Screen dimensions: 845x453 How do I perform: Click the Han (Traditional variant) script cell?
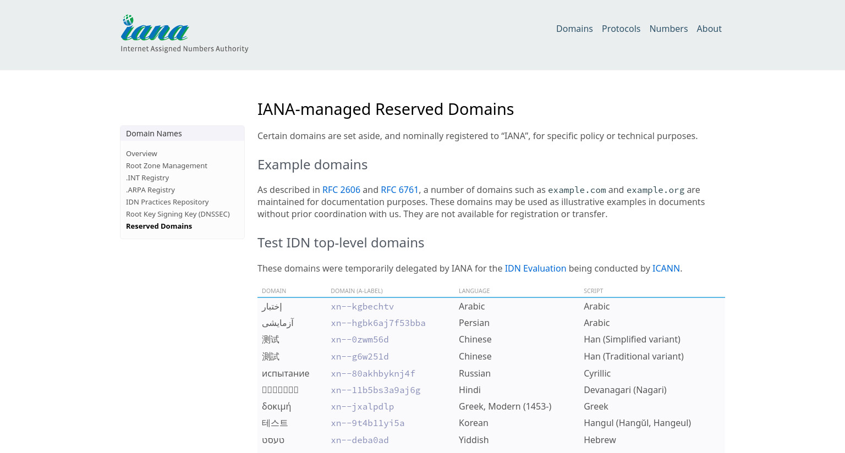(x=634, y=356)
